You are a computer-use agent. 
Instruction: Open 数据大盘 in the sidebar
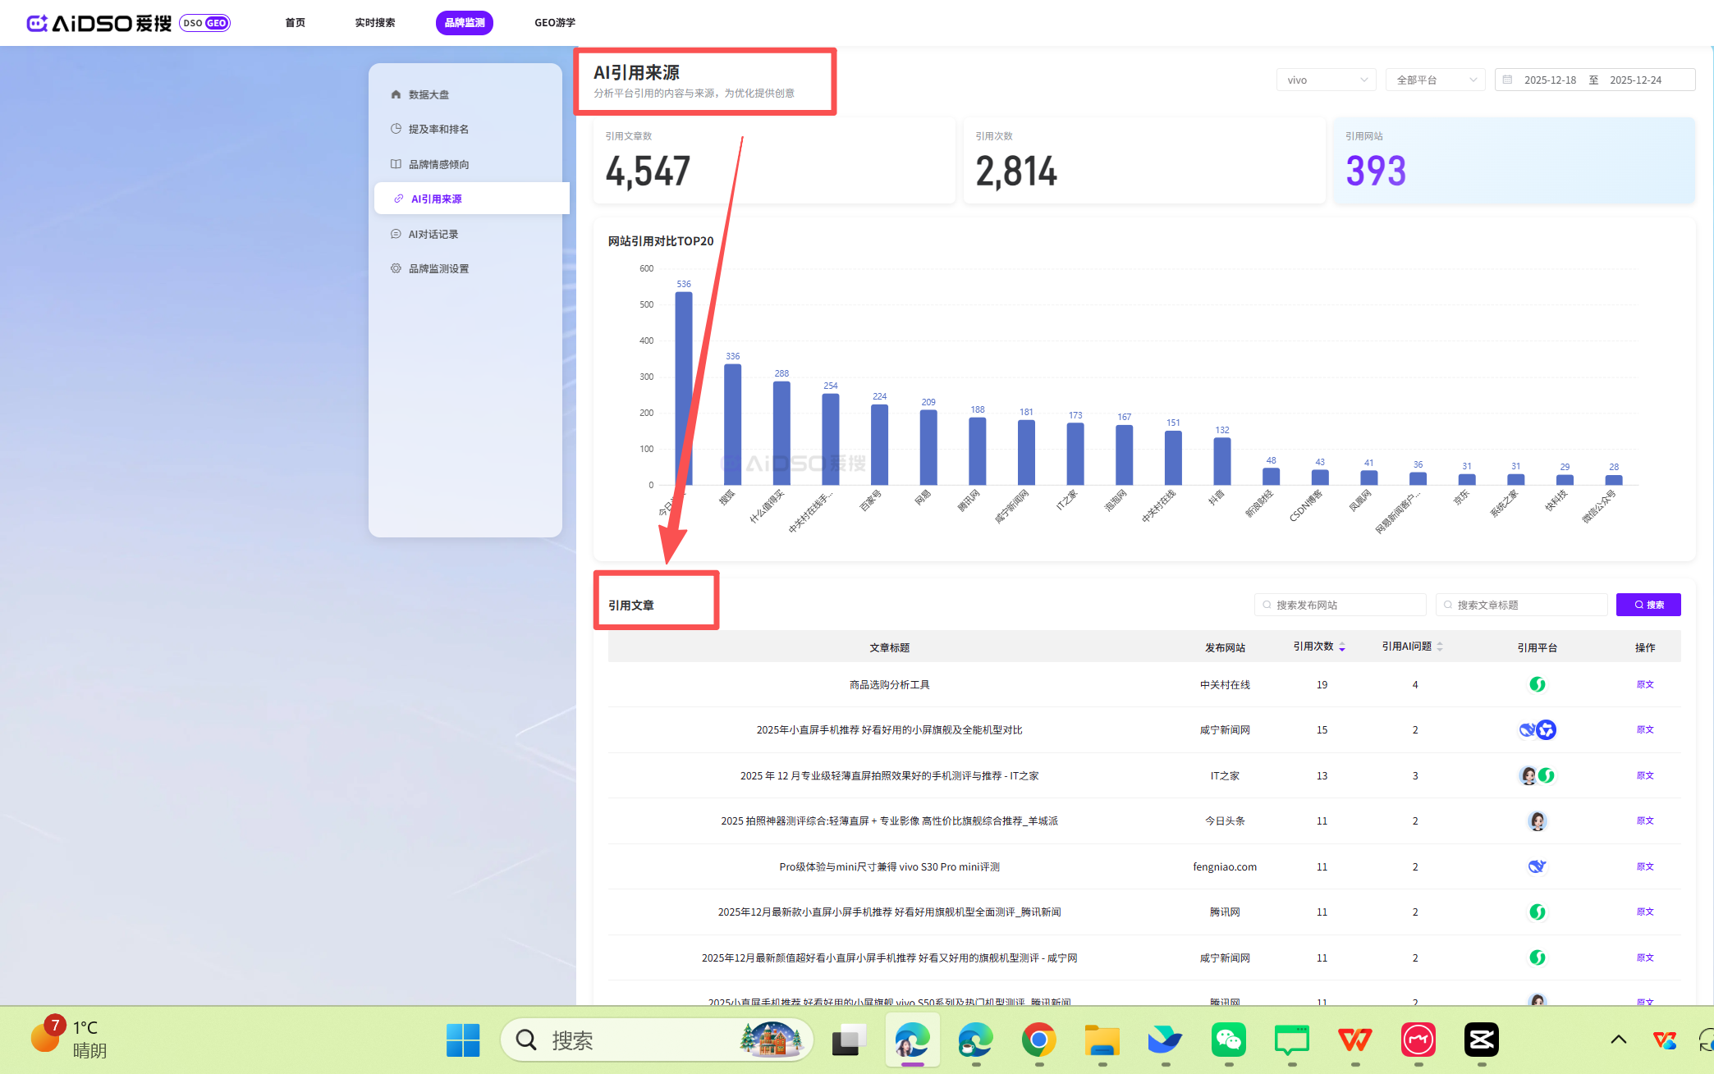coord(428,94)
